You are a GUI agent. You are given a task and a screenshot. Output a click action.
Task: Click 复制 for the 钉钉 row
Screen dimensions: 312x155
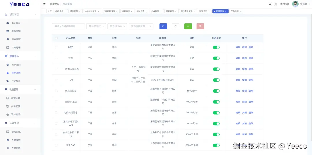pyautogui.click(x=244, y=58)
